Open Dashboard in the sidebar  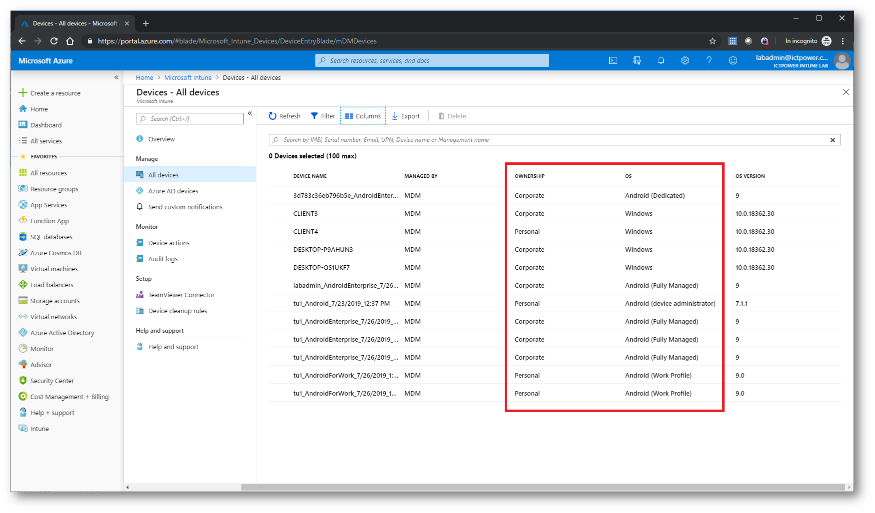[40, 125]
